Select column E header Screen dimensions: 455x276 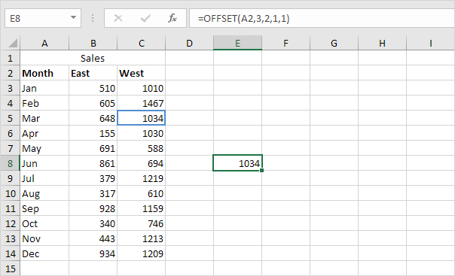[237, 43]
